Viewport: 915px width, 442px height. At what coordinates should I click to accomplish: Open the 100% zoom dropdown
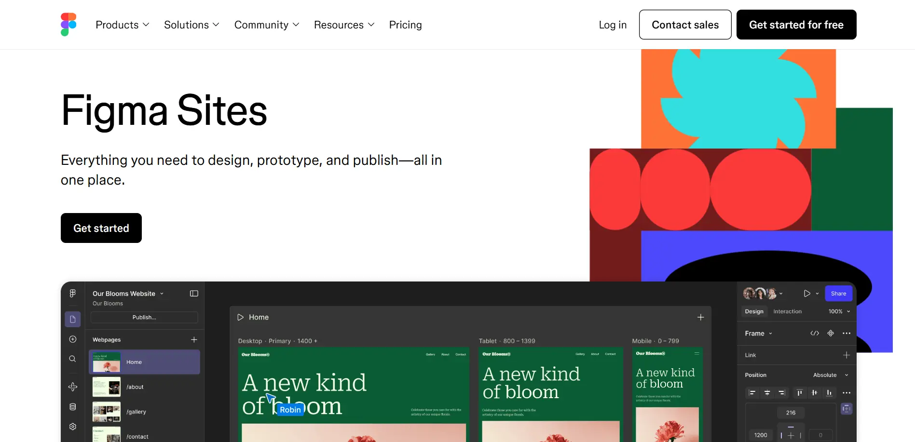pos(839,311)
